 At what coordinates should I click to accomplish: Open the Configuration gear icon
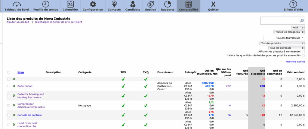click(93, 4)
